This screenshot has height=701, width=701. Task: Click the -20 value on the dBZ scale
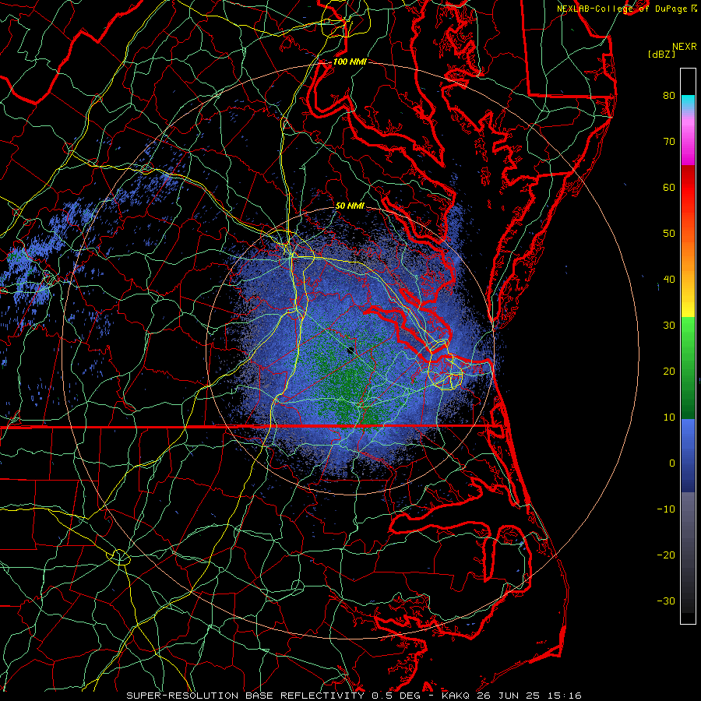(666, 555)
